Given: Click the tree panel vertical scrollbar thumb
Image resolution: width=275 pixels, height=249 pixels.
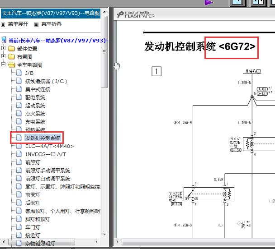Looking at the screenshot, I should 104,52.
